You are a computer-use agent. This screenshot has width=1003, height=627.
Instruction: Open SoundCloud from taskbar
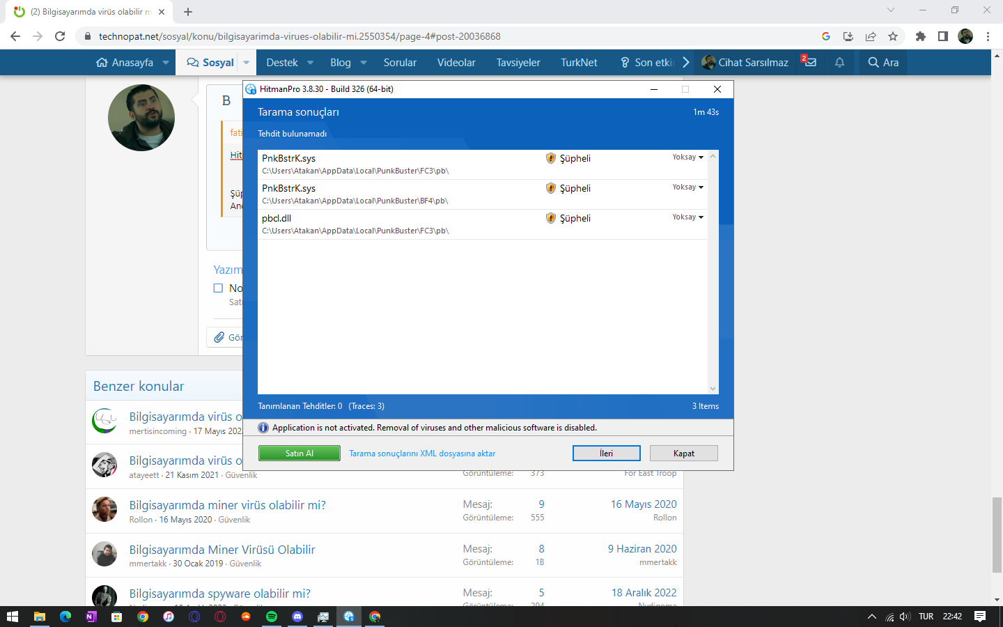(246, 617)
